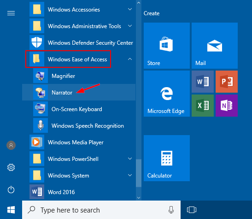
Task: Open Windows Media Player icon
Action: (37, 142)
